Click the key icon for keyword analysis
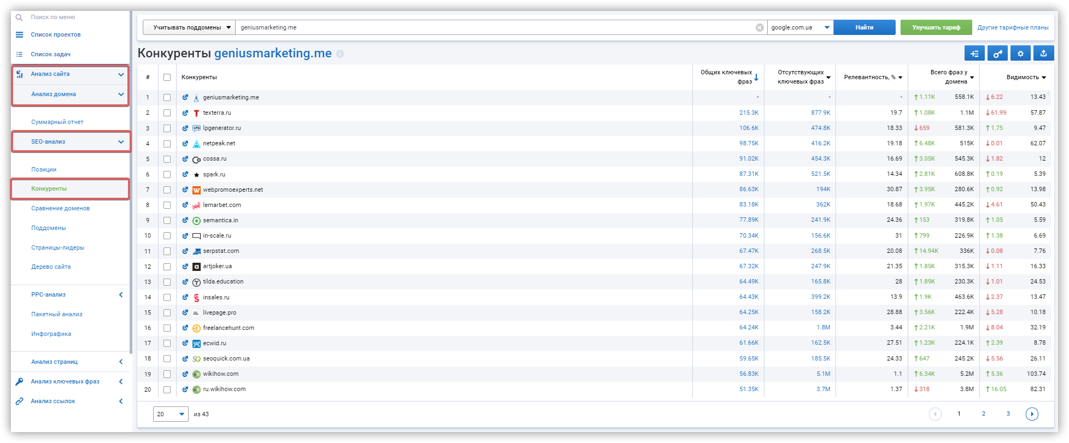This screenshot has width=1069, height=443. (x=19, y=381)
